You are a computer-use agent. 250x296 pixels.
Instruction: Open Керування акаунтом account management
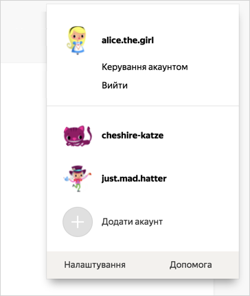pos(145,67)
